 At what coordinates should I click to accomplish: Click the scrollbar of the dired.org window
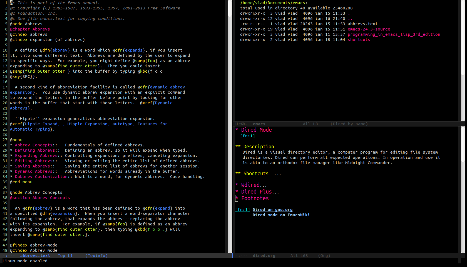pyautogui.click(x=463, y=190)
